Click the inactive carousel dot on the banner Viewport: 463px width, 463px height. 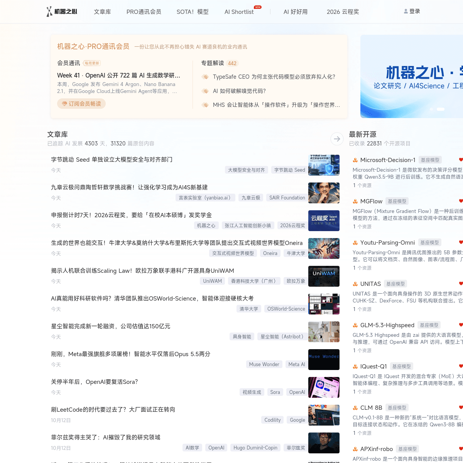point(431,109)
